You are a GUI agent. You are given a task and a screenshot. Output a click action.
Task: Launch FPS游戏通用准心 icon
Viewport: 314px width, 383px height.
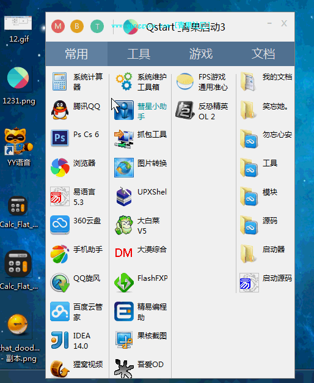185,81
